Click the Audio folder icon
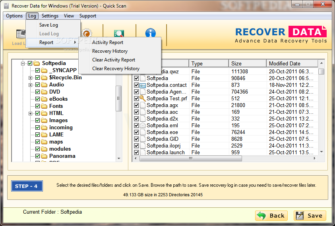 pyautogui.click(x=44, y=84)
